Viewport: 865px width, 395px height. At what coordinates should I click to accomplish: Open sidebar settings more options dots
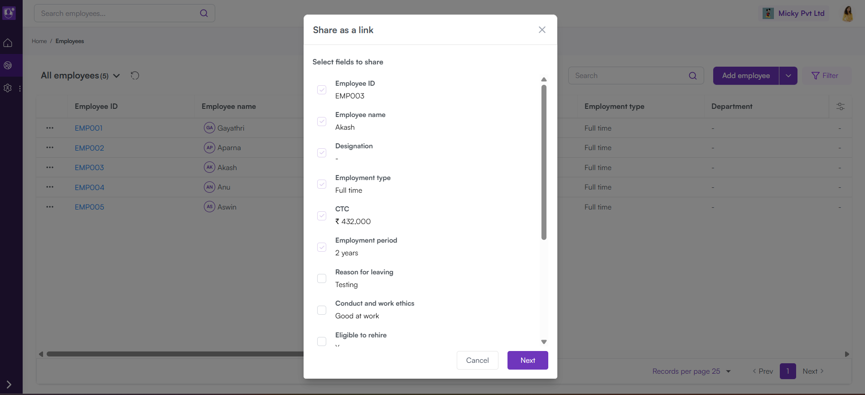pyautogui.click(x=20, y=89)
